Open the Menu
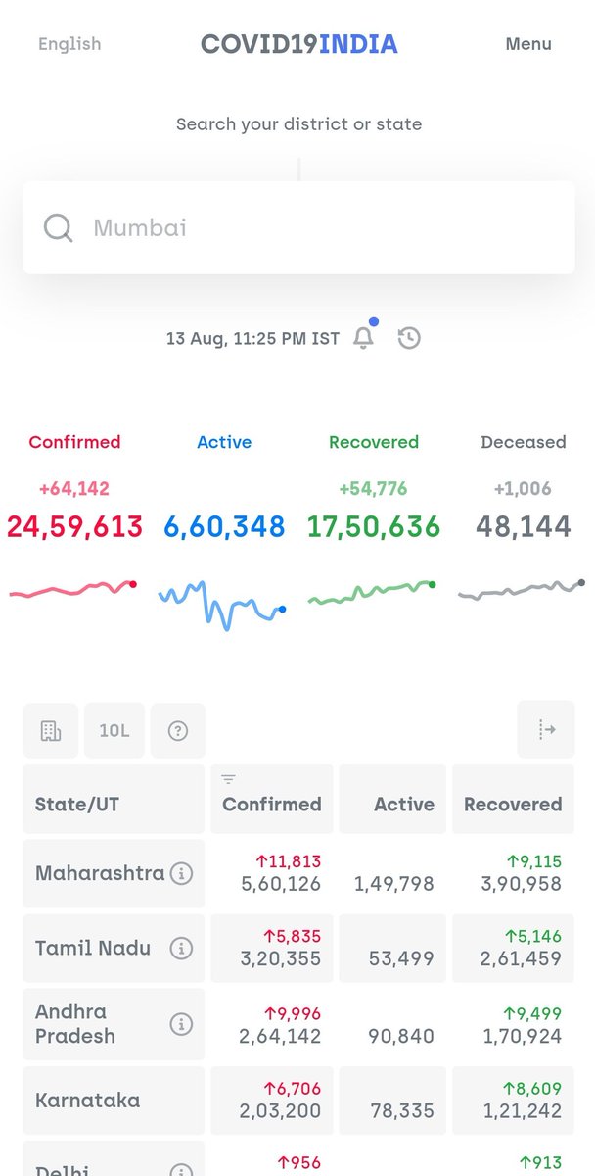This screenshot has height=1176, width=595. [528, 44]
